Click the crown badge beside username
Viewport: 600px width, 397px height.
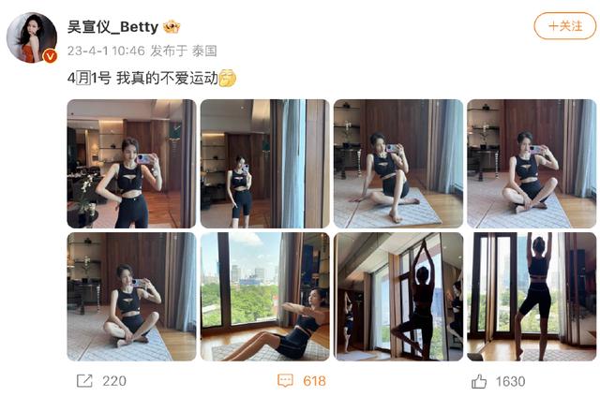click(x=172, y=27)
